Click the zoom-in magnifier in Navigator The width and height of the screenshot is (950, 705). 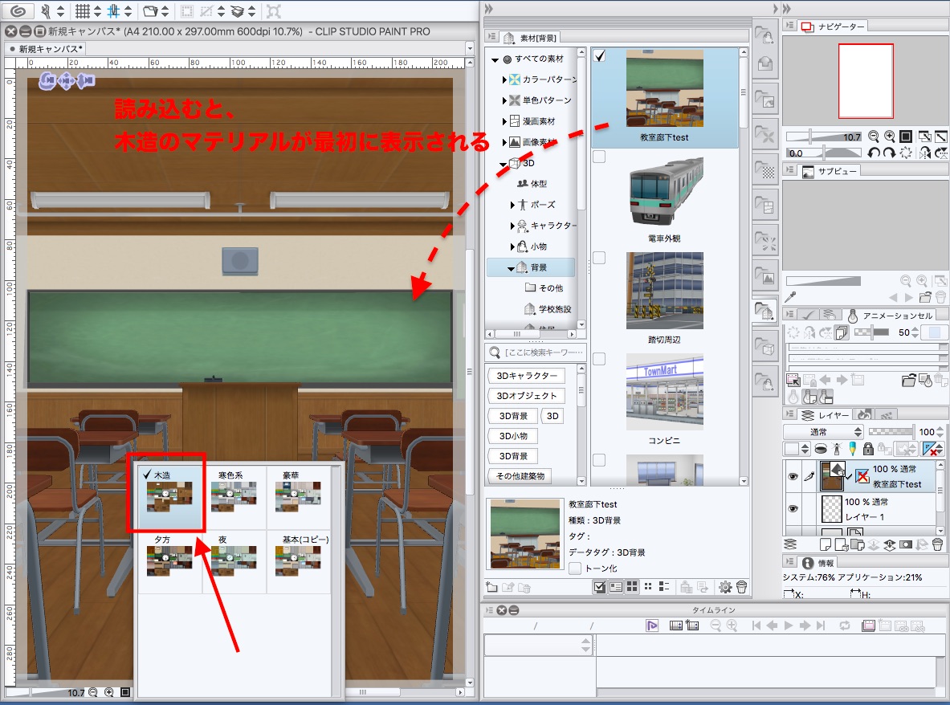coord(889,137)
